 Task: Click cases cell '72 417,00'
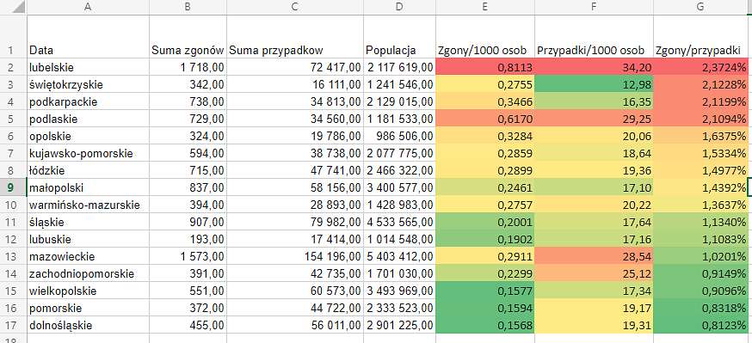point(295,67)
